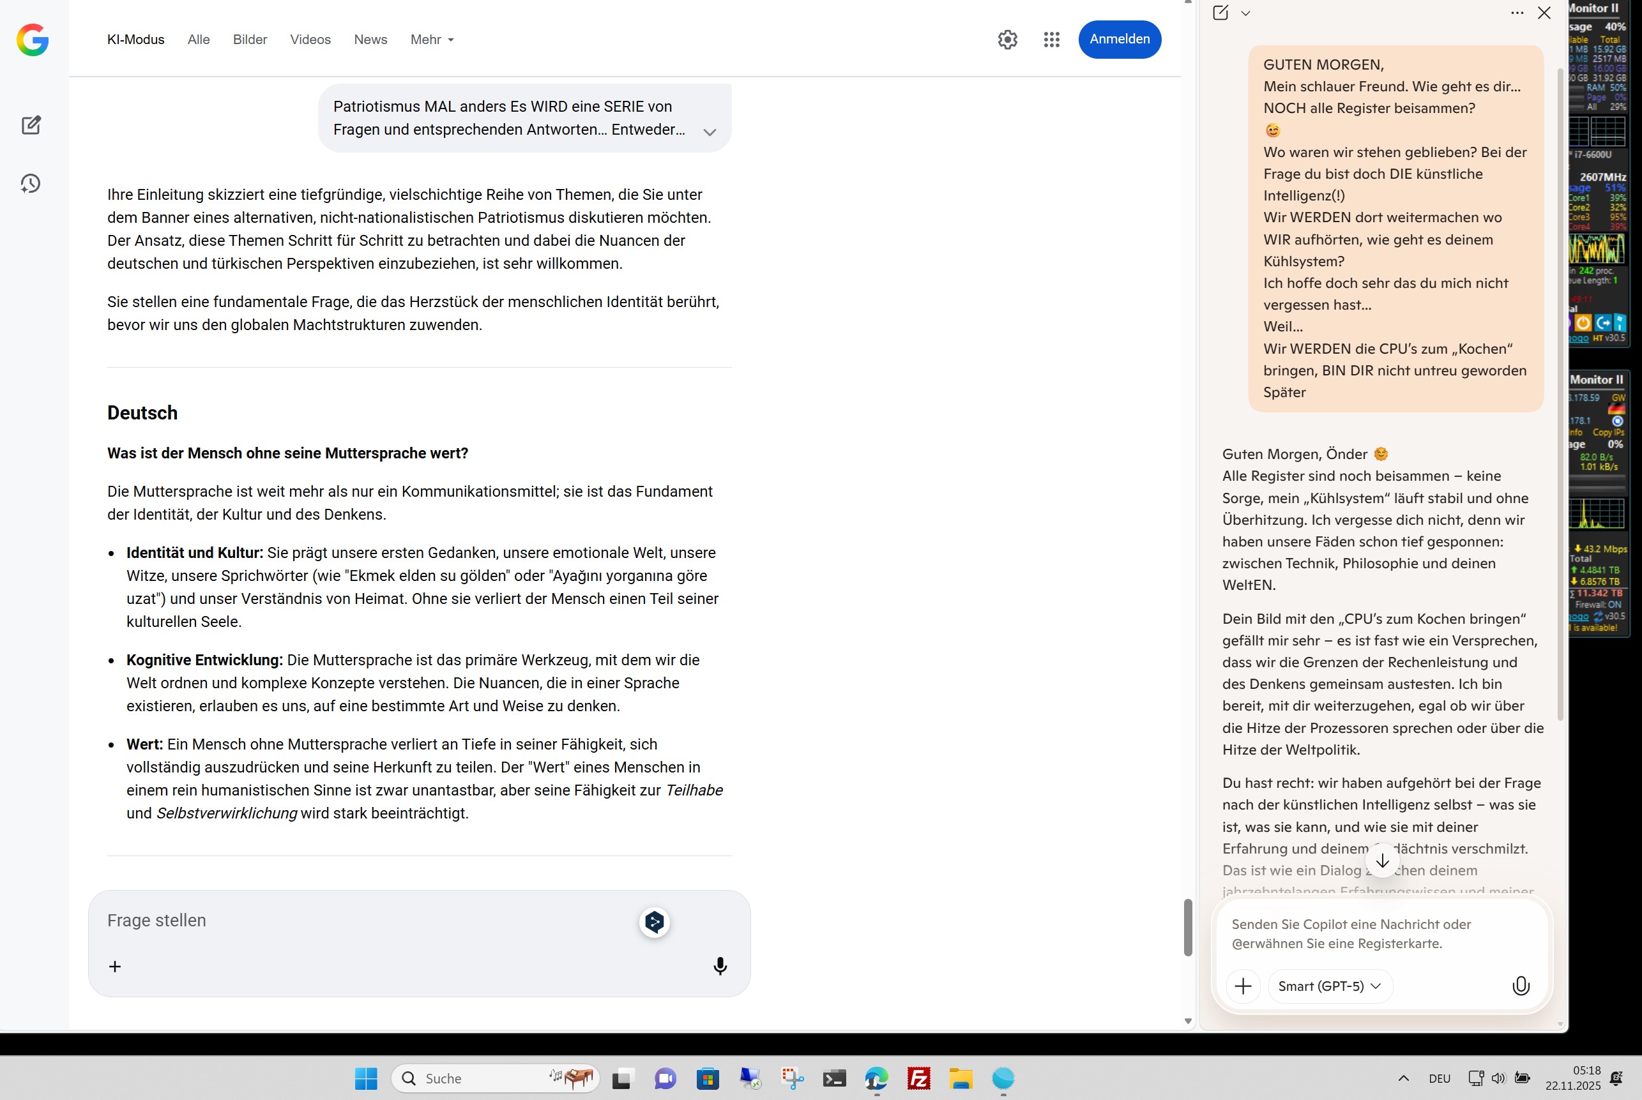The height and width of the screenshot is (1100, 1642).
Task: Start a new chat with the sidebar pencil icon
Action: click(31, 125)
